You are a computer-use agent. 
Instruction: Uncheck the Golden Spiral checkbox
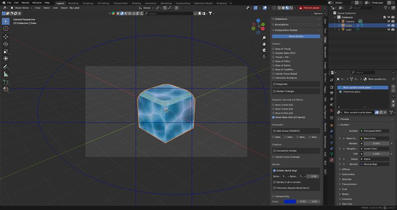pyautogui.click(x=274, y=170)
